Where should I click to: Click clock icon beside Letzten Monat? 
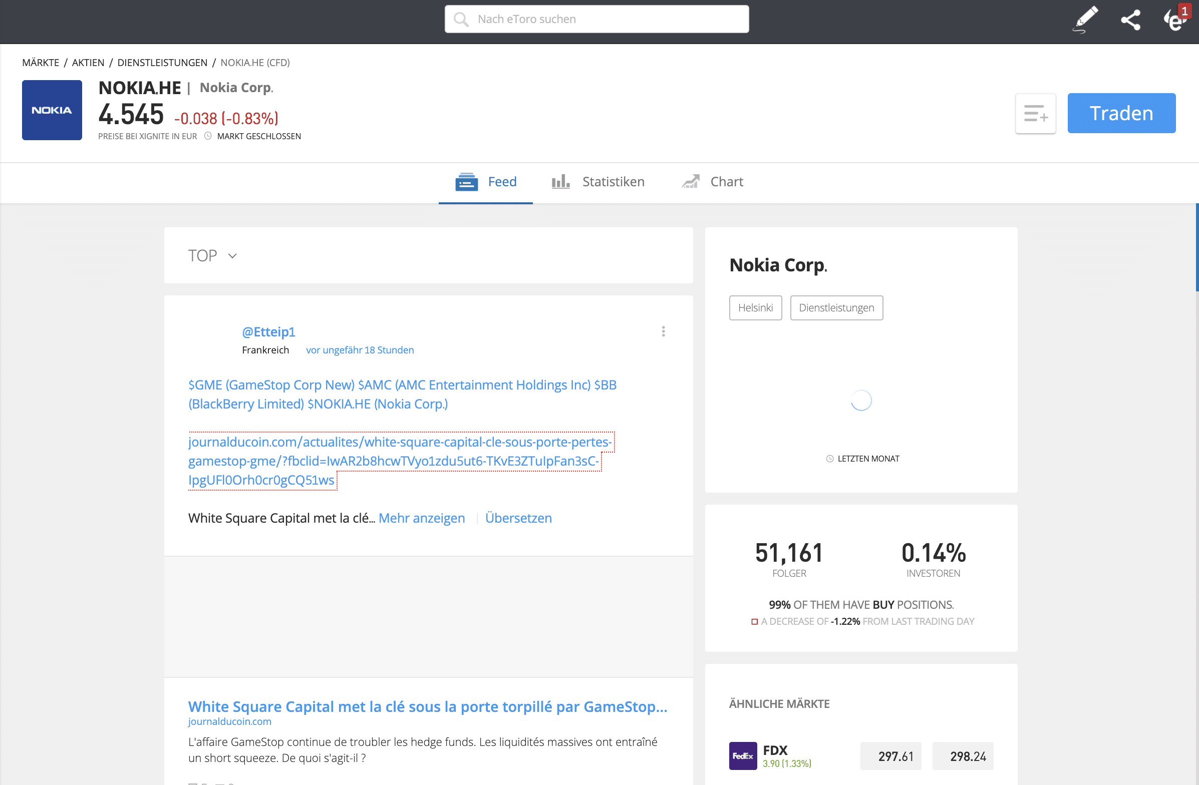pyautogui.click(x=830, y=459)
